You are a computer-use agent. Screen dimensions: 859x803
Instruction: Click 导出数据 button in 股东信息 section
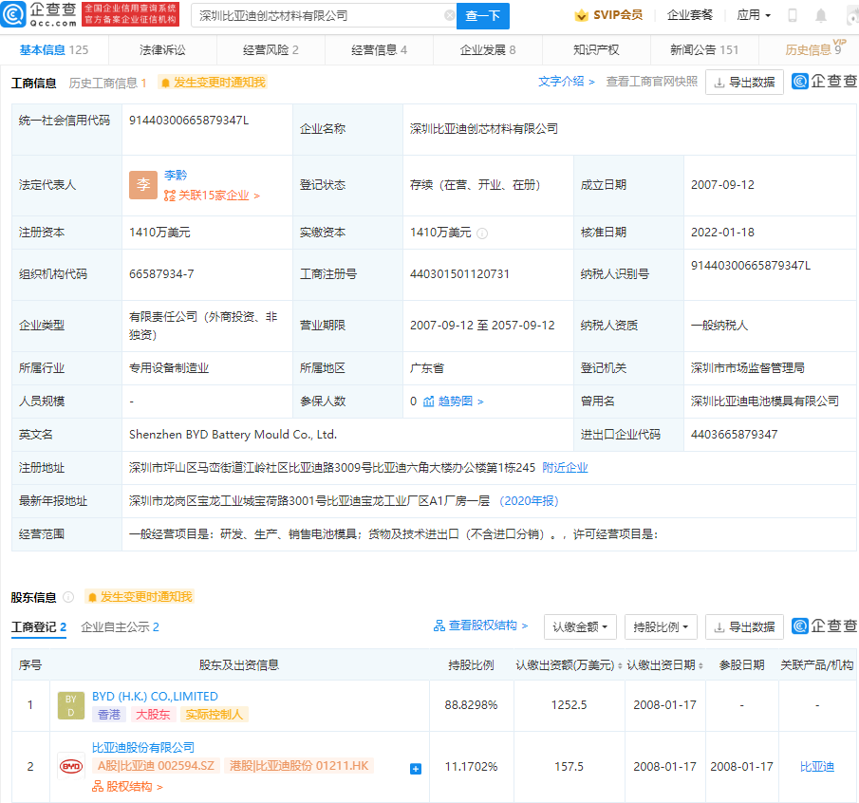[x=744, y=627]
